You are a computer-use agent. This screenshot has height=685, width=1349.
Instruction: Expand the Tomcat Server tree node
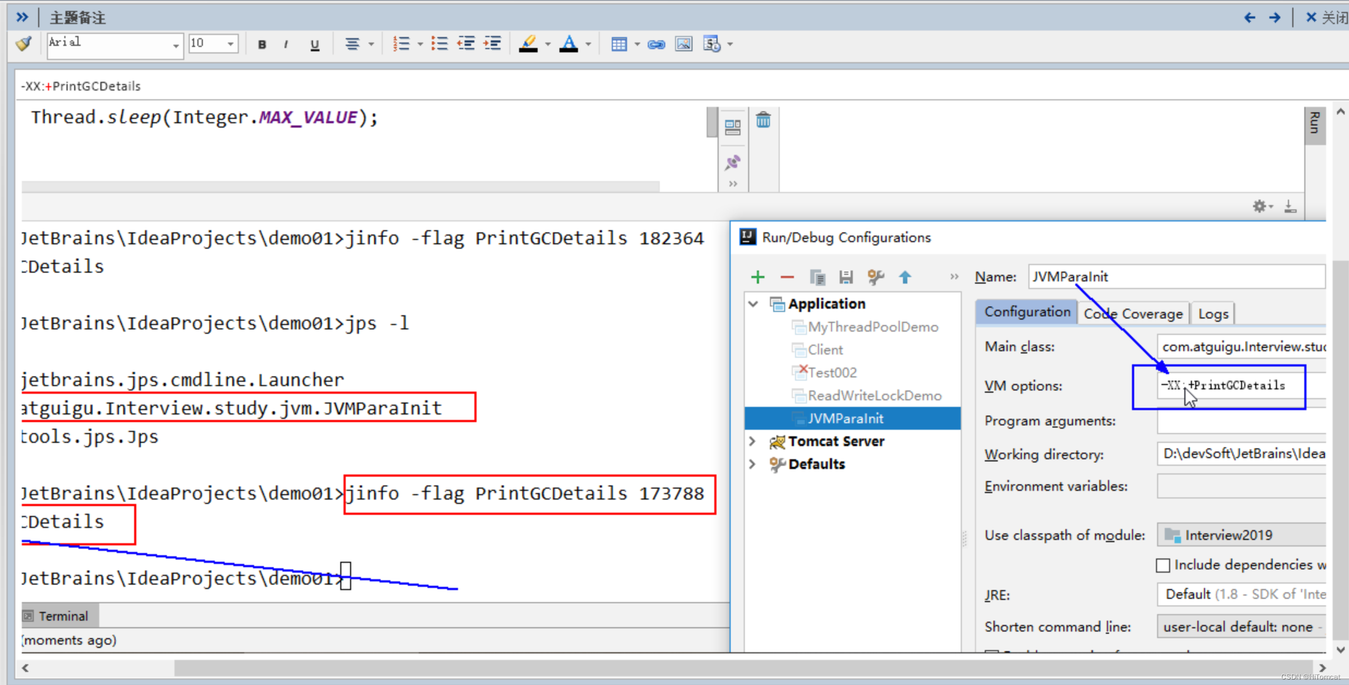[752, 441]
